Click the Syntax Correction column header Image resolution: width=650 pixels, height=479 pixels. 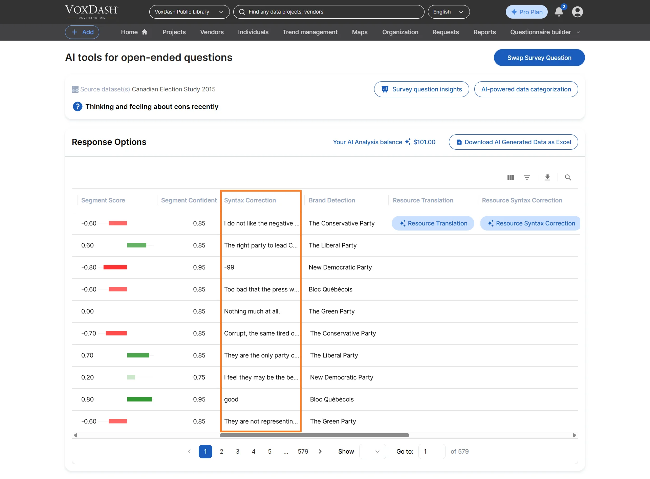tap(250, 200)
